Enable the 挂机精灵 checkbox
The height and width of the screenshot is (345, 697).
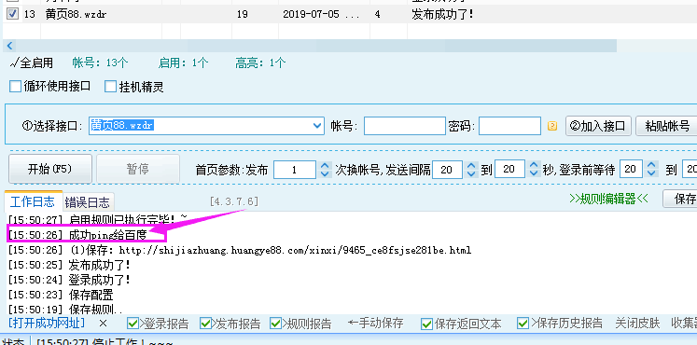(x=110, y=86)
